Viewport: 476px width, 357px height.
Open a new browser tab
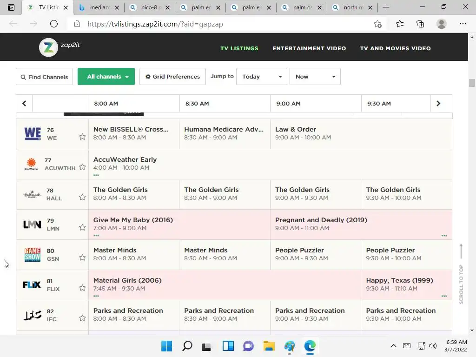click(386, 7)
